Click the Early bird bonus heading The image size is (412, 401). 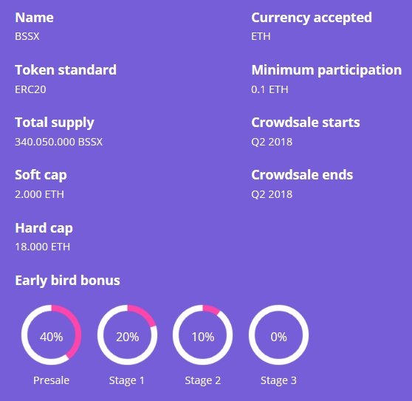pos(67,281)
